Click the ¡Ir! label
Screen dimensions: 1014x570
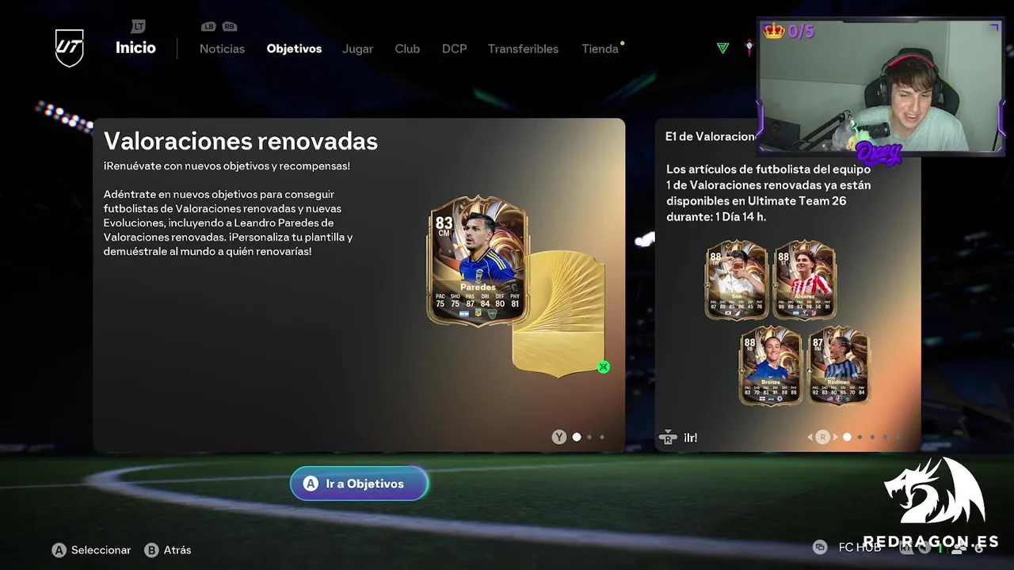pyautogui.click(x=691, y=437)
